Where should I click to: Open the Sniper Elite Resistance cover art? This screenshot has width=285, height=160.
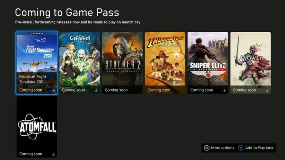click(x=208, y=63)
